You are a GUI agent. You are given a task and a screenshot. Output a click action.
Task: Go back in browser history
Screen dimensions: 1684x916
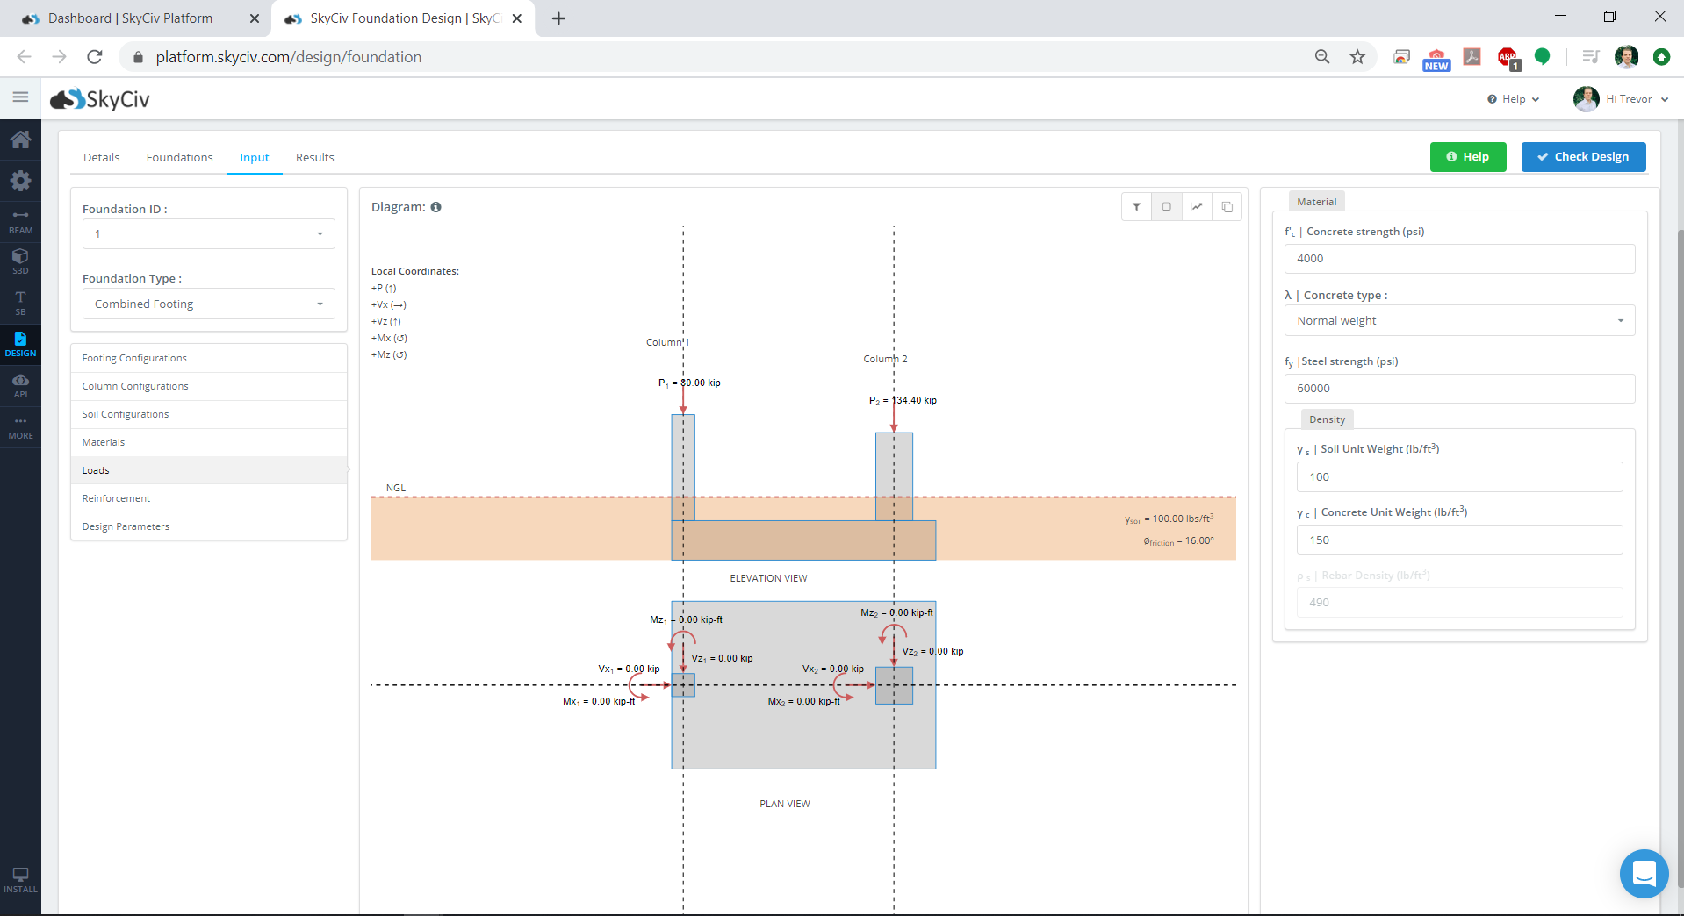point(24,57)
